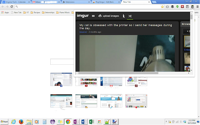
Task: Open Sticky Notes from the taskbar
Action: (x=60, y=122)
